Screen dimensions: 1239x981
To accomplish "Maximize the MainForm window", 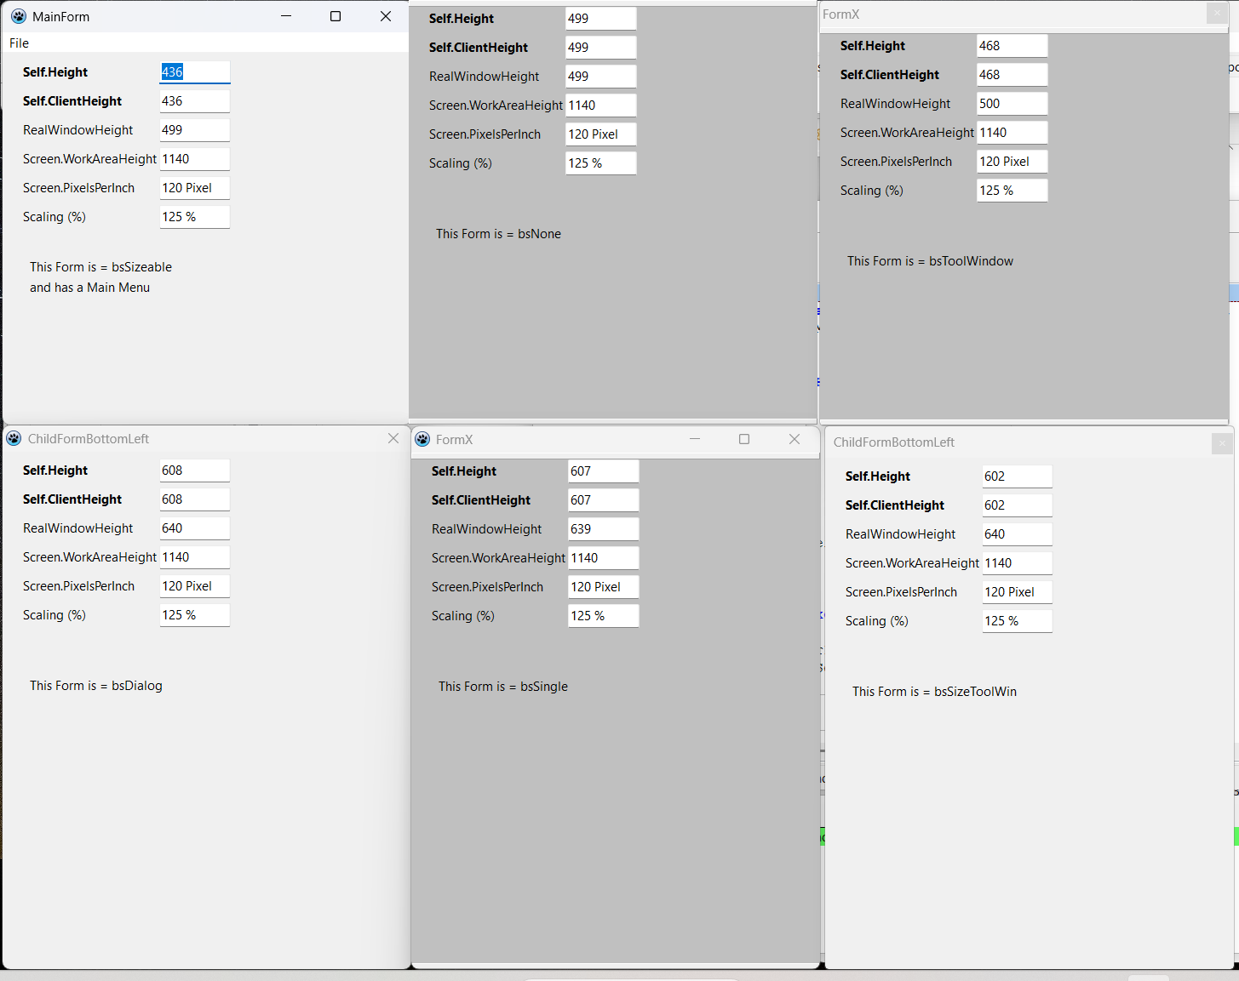I will click(336, 16).
